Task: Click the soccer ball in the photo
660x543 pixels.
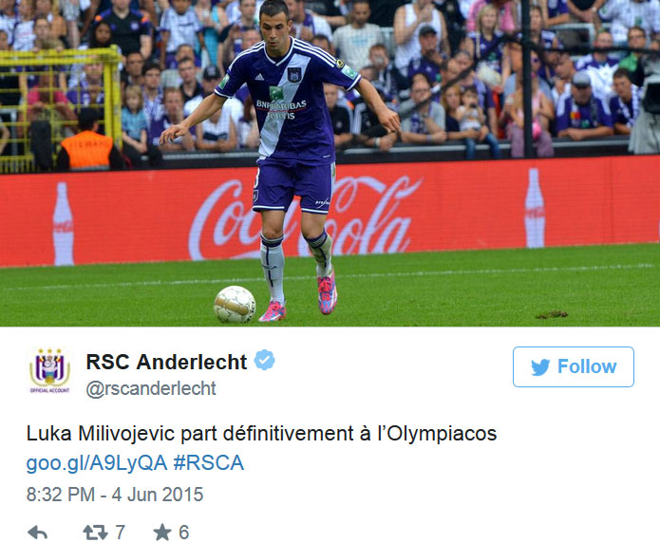Action: click(235, 305)
